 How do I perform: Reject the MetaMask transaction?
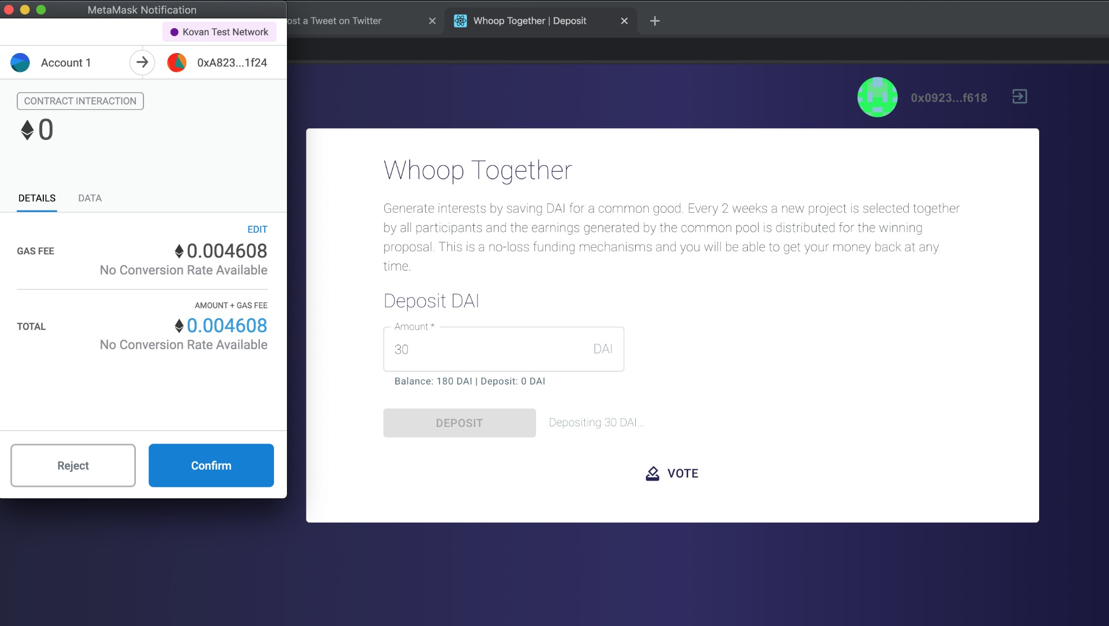click(x=73, y=465)
